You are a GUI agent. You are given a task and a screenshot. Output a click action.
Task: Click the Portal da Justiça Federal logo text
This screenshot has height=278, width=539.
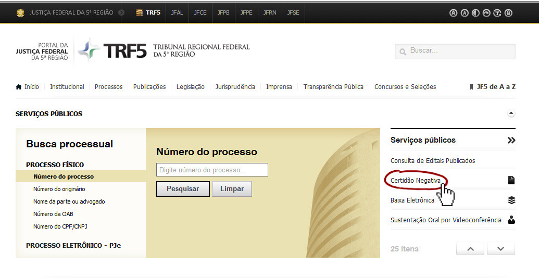pyautogui.click(x=42, y=52)
